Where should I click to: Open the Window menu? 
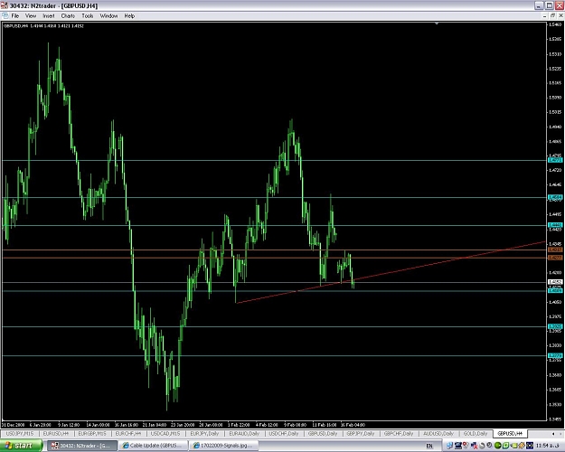point(108,16)
